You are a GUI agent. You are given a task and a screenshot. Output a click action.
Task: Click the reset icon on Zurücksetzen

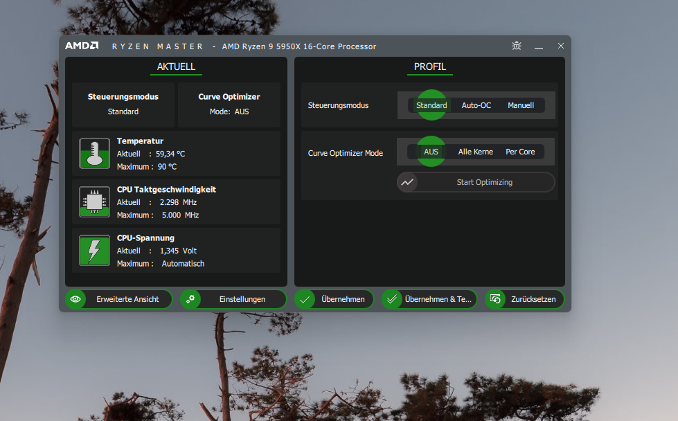[x=495, y=299]
